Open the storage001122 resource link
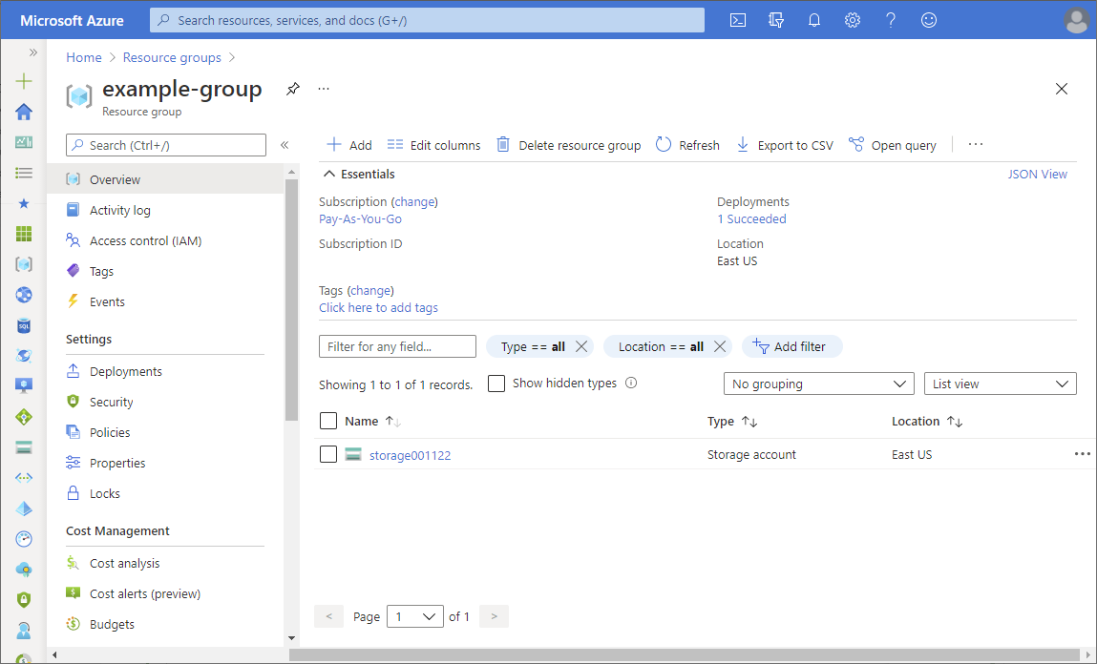Viewport: 1097px width, 664px height. click(x=410, y=455)
